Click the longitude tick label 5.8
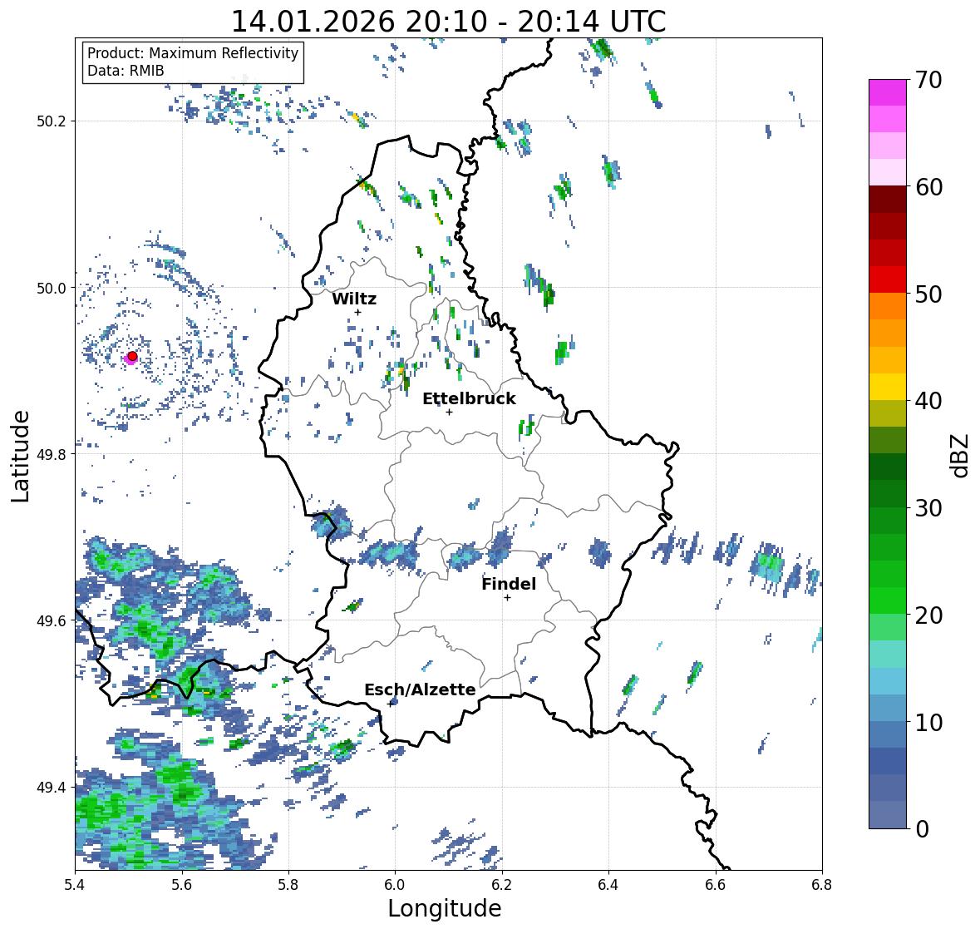 pyautogui.click(x=288, y=885)
